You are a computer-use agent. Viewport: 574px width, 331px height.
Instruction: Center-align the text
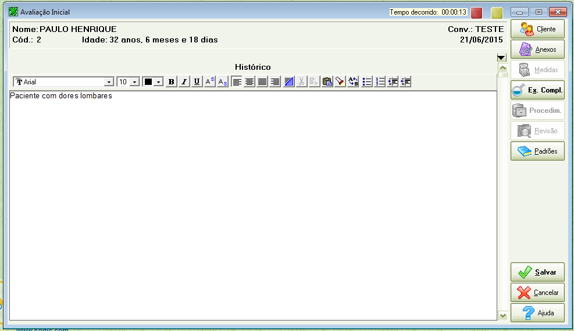249,82
